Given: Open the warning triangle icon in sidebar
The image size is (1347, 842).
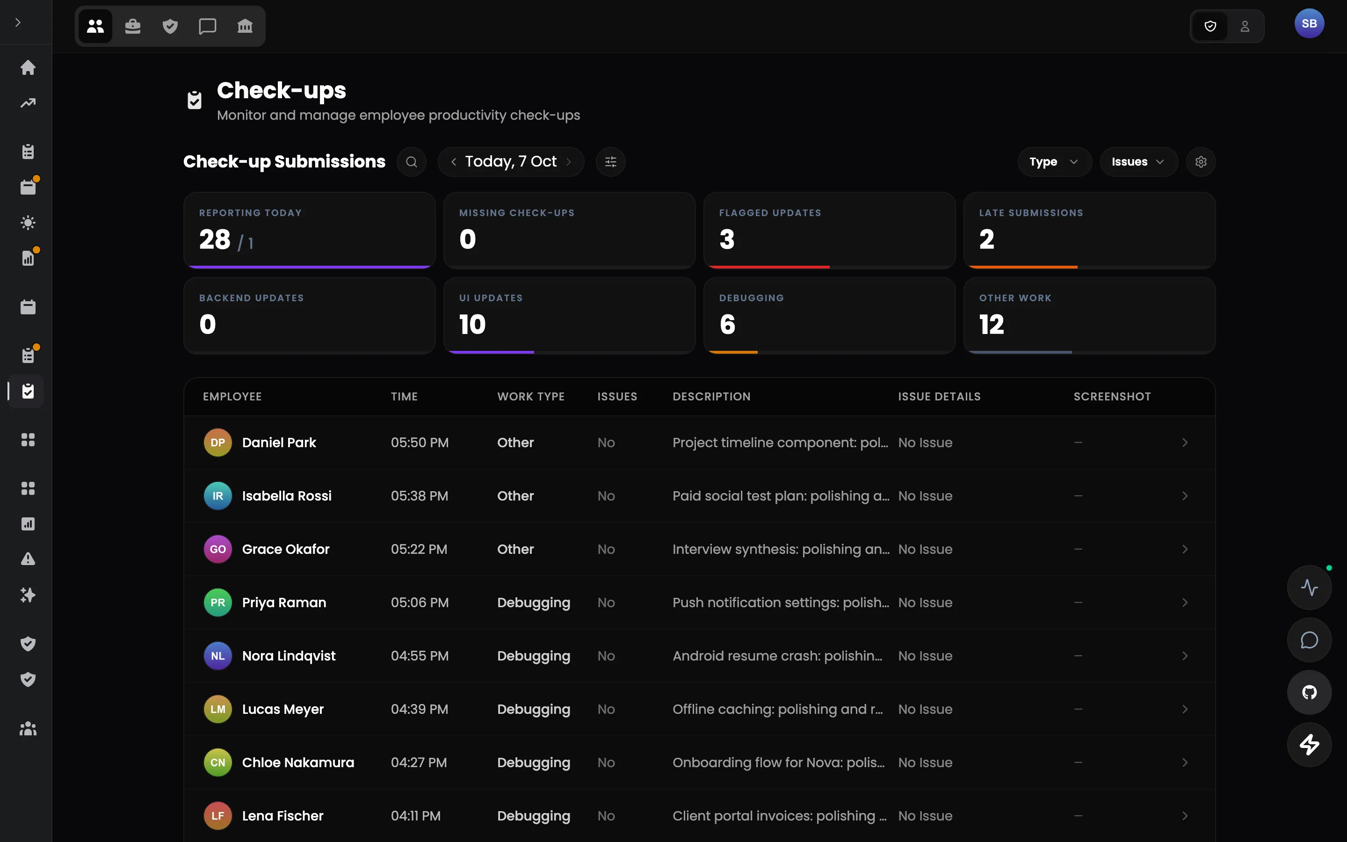Looking at the screenshot, I should click(28, 559).
